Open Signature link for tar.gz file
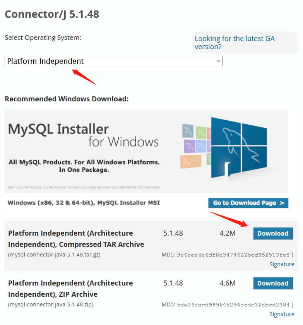Image resolution: width=303 pixels, height=325 pixels. tap(282, 264)
